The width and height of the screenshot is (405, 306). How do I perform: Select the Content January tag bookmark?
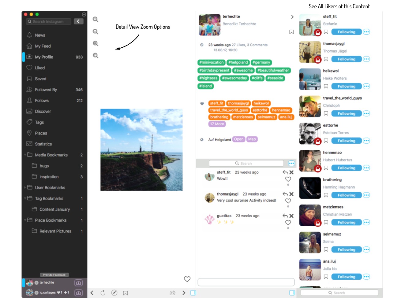coord(54,209)
